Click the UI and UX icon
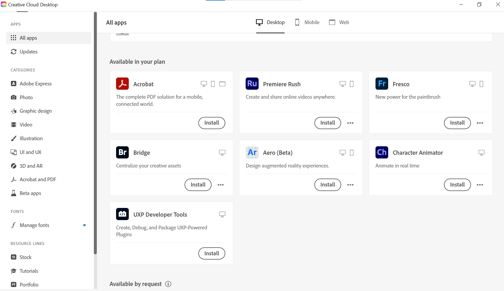Image resolution: width=504 pixels, height=291 pixels. pos(13,152)
